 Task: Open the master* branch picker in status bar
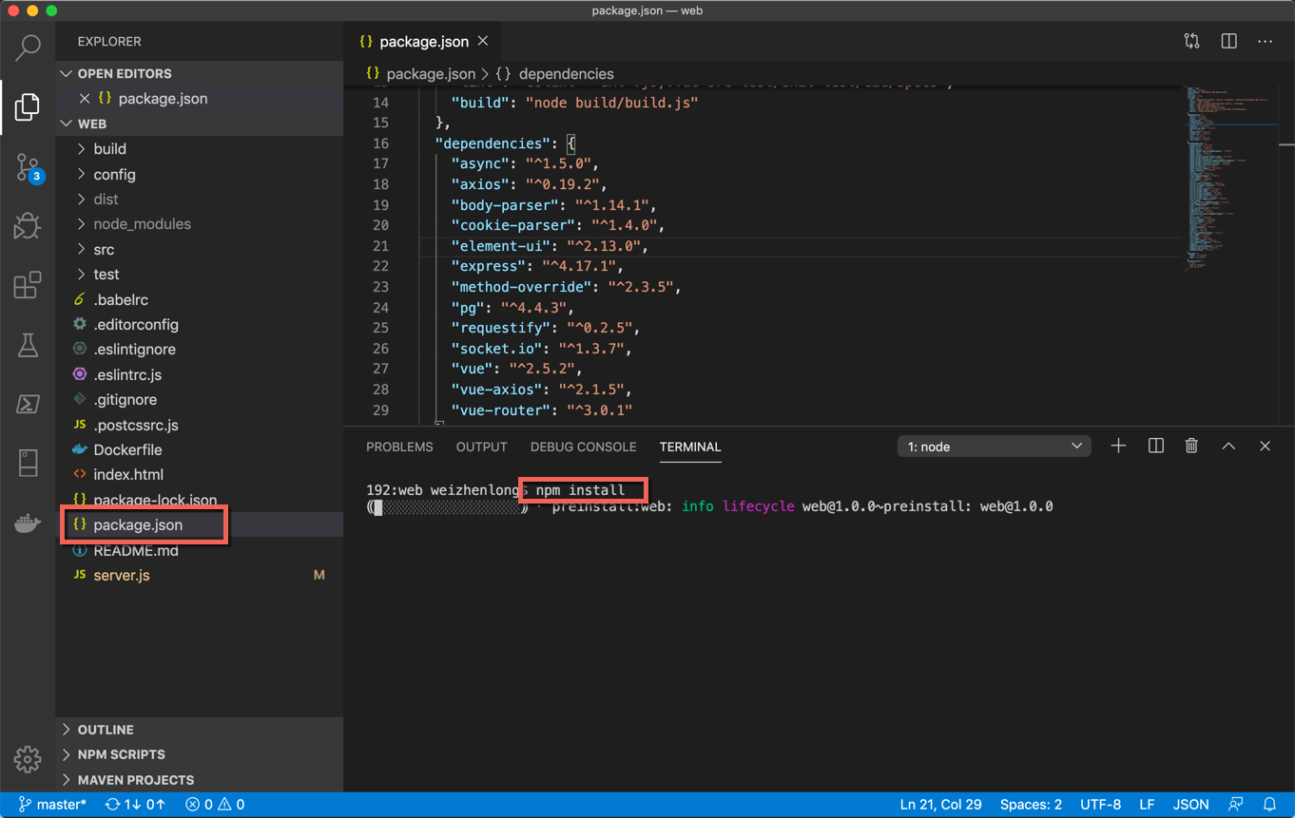point(53,804)
